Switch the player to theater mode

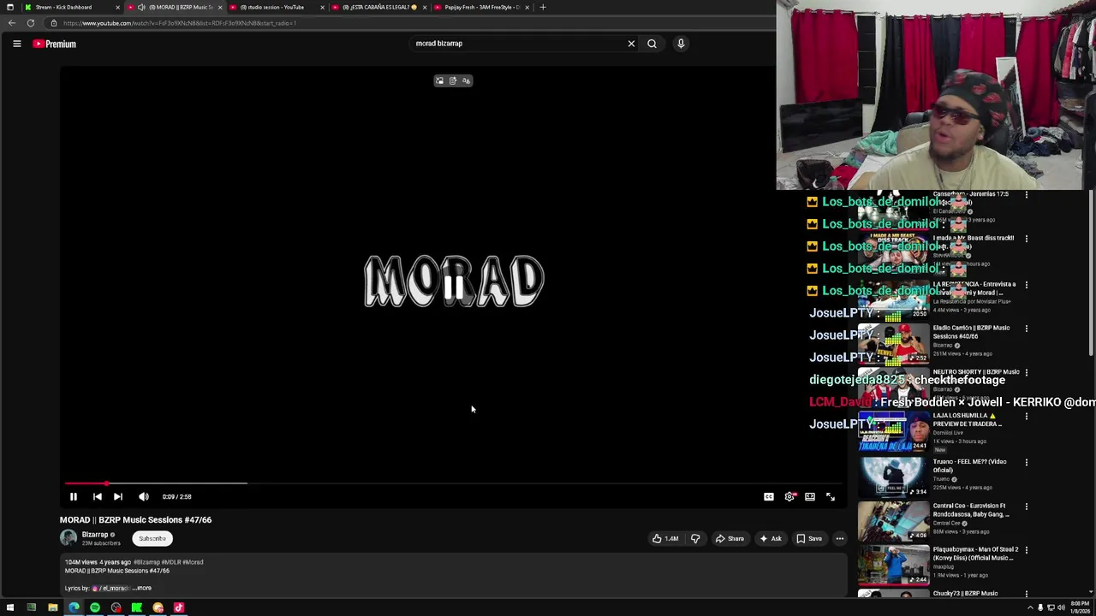coord(810,496)
